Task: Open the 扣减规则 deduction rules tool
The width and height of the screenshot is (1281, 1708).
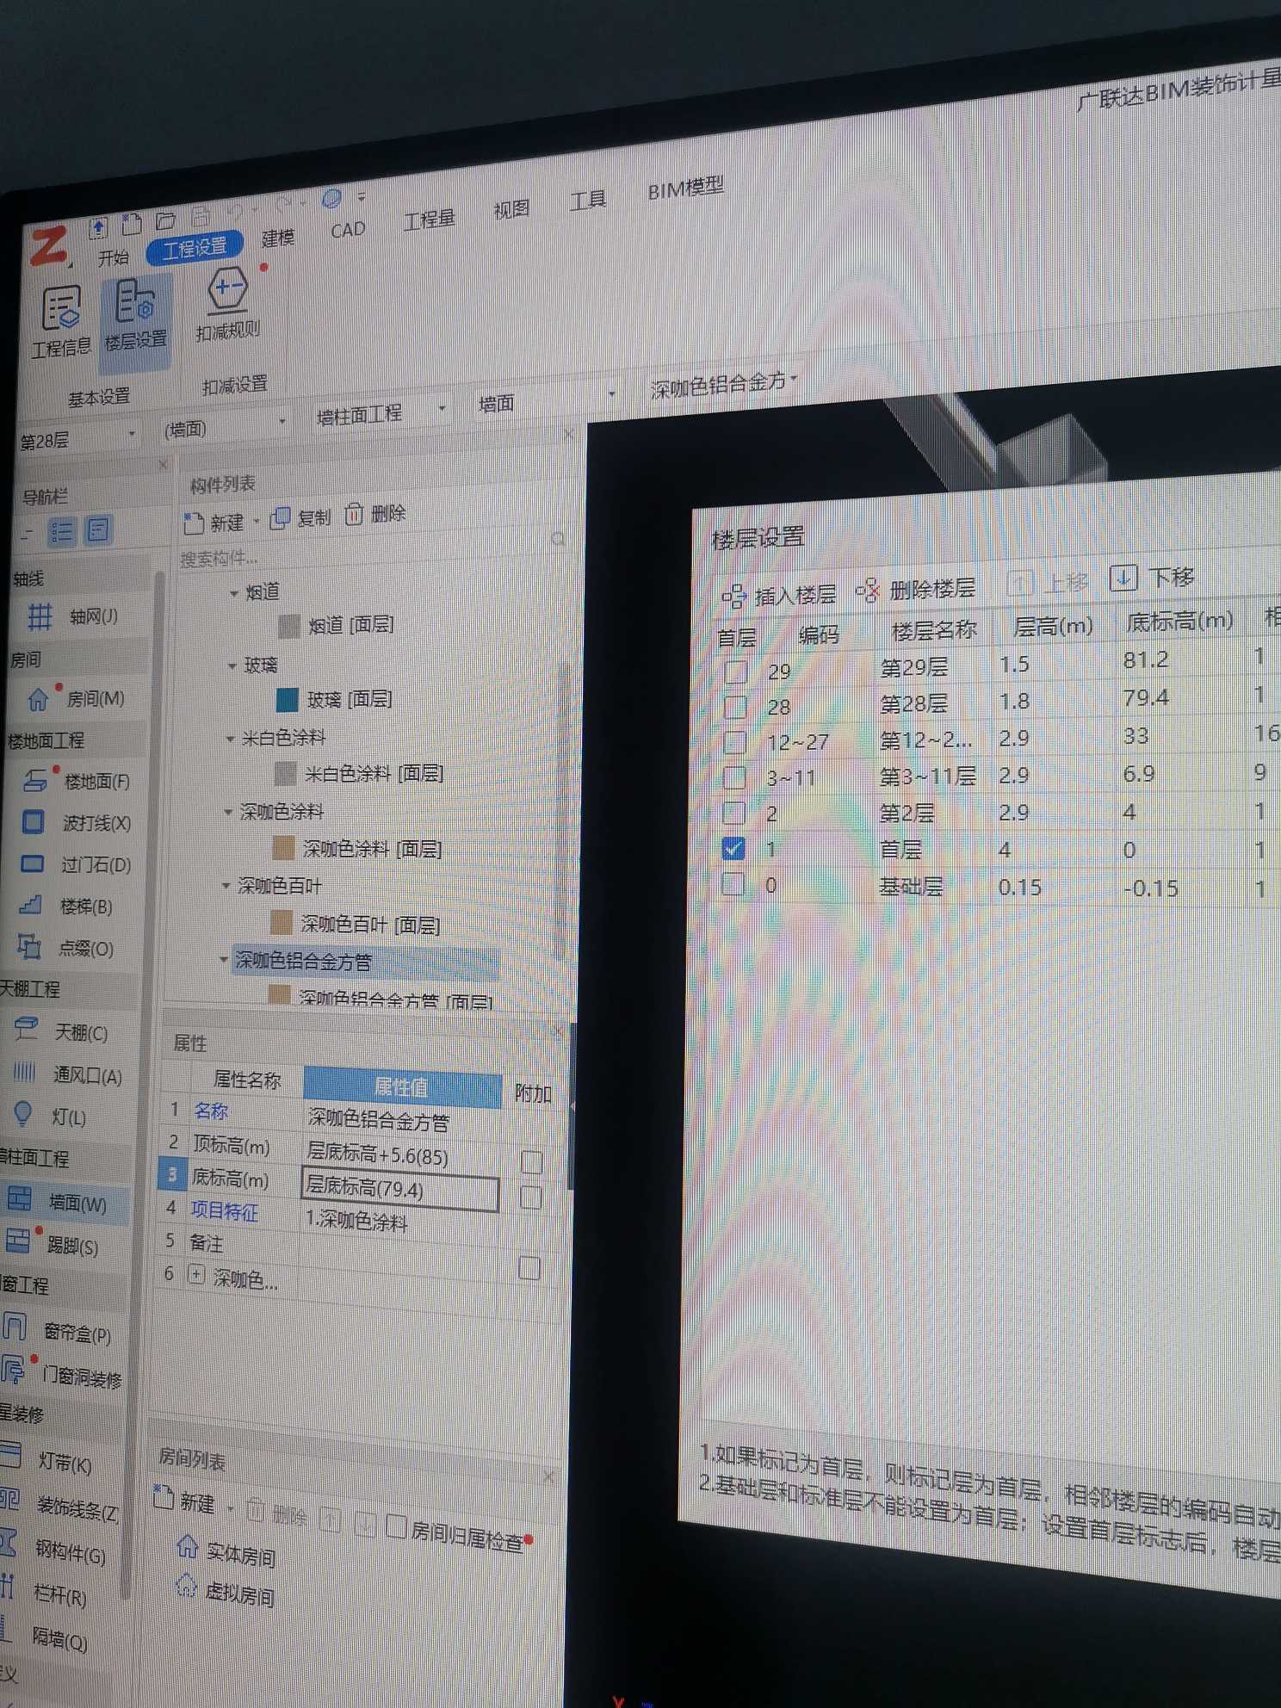Action: pyautogui.click(x=227, y=303)
